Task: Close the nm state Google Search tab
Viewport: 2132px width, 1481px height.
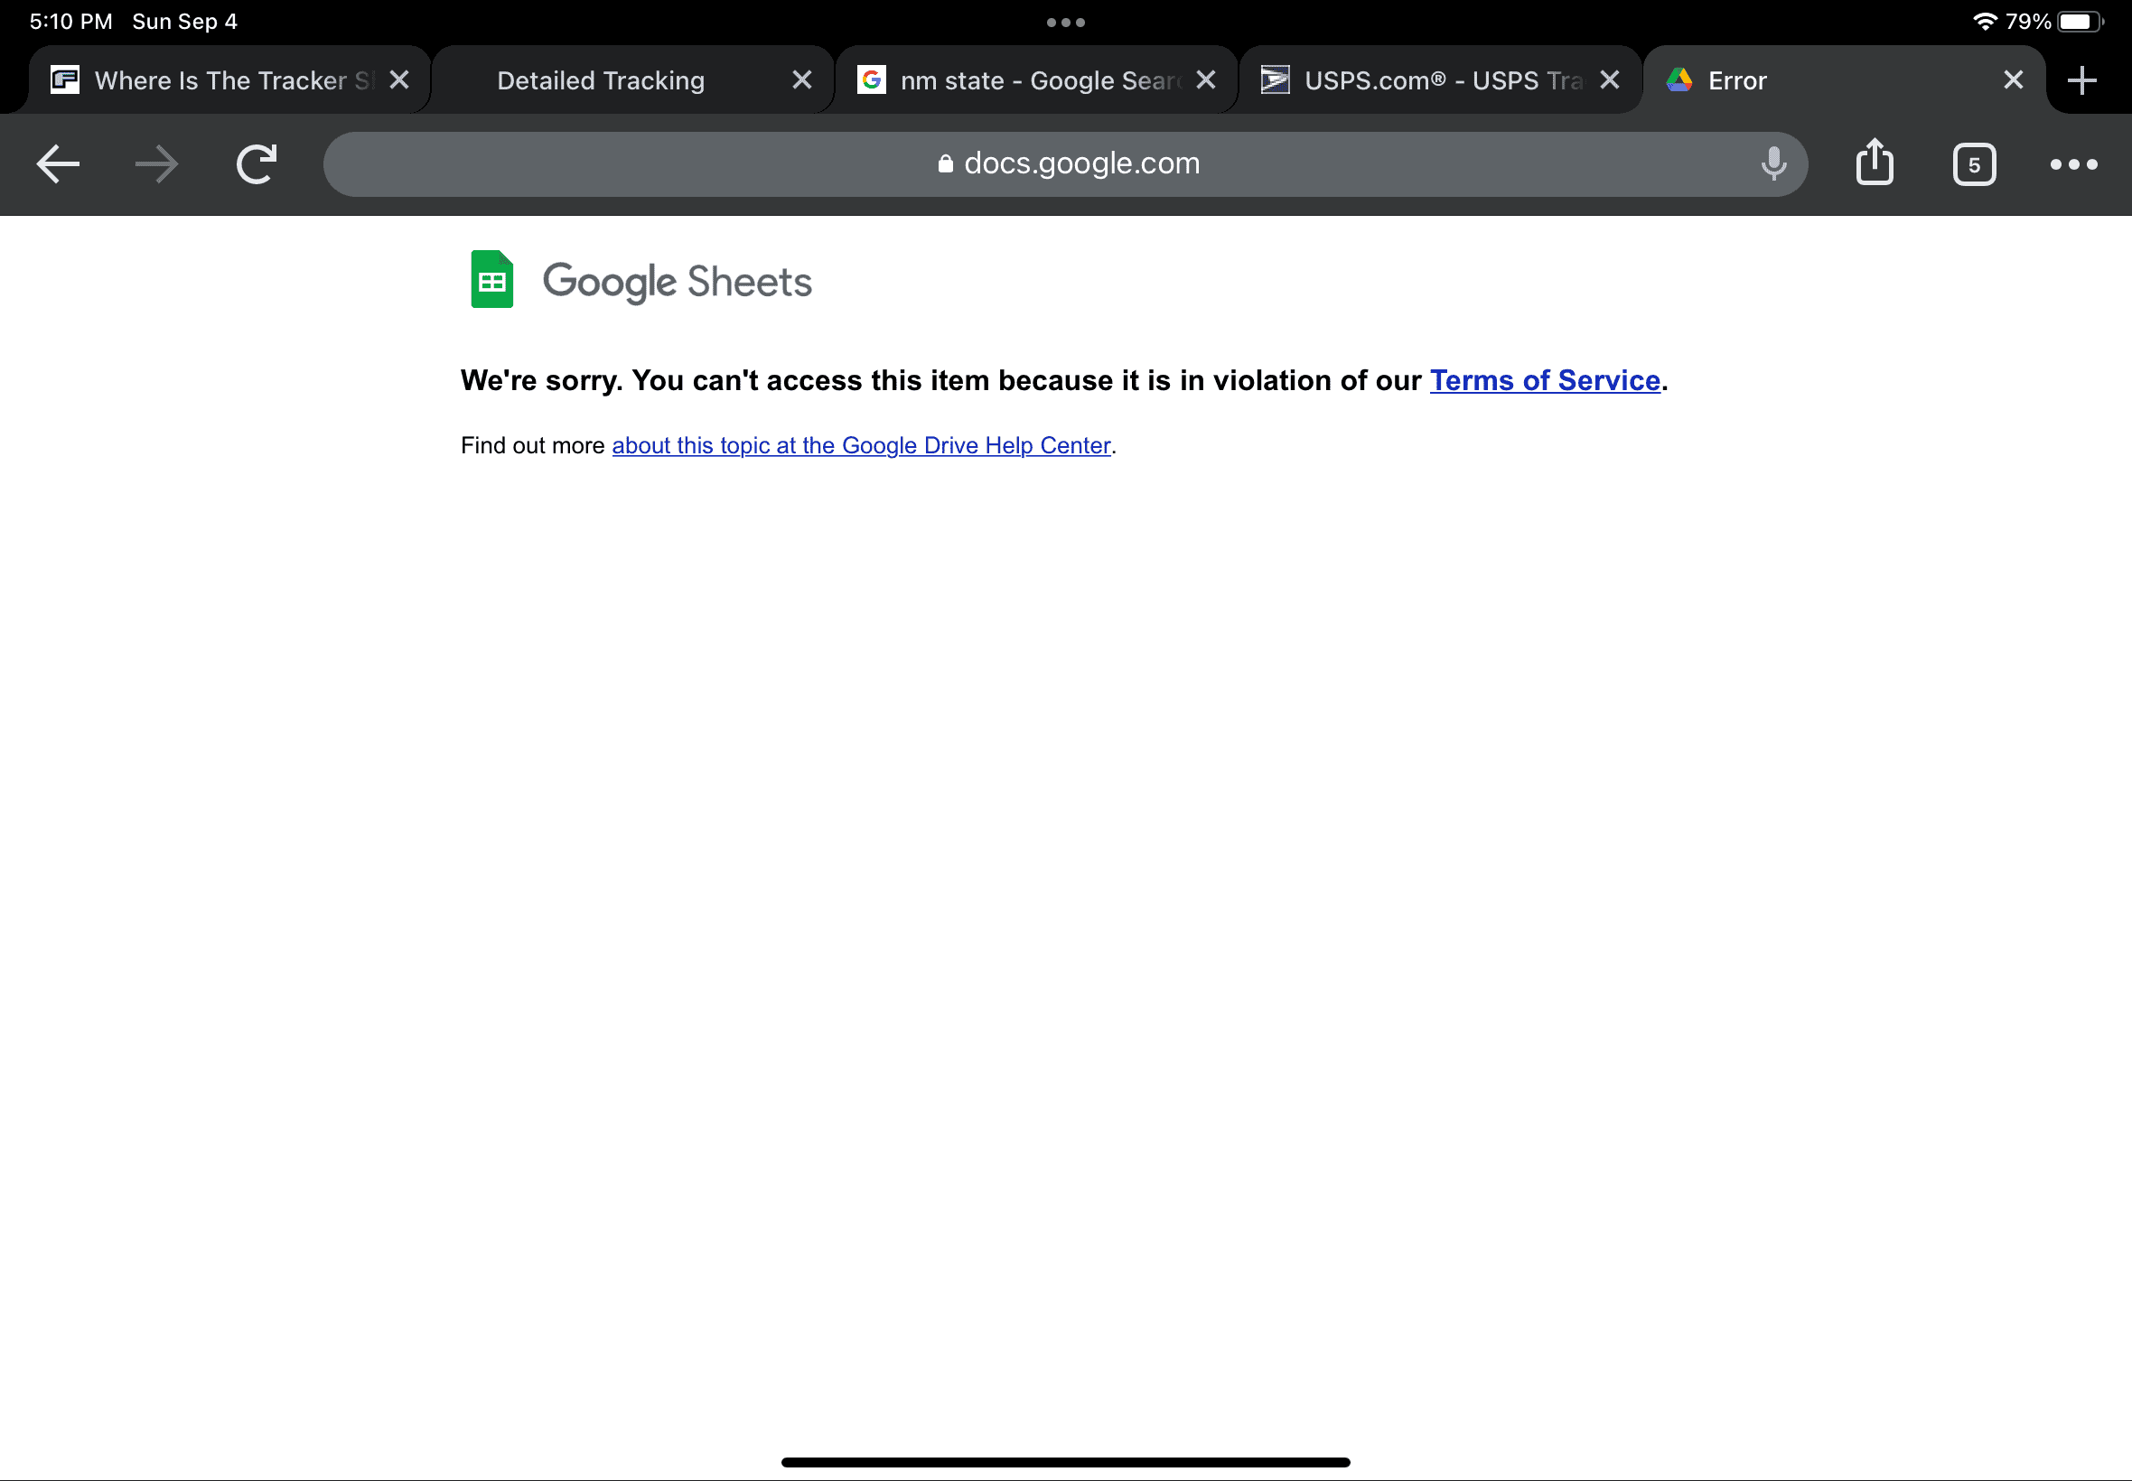Action: [x=1206, y=79]
